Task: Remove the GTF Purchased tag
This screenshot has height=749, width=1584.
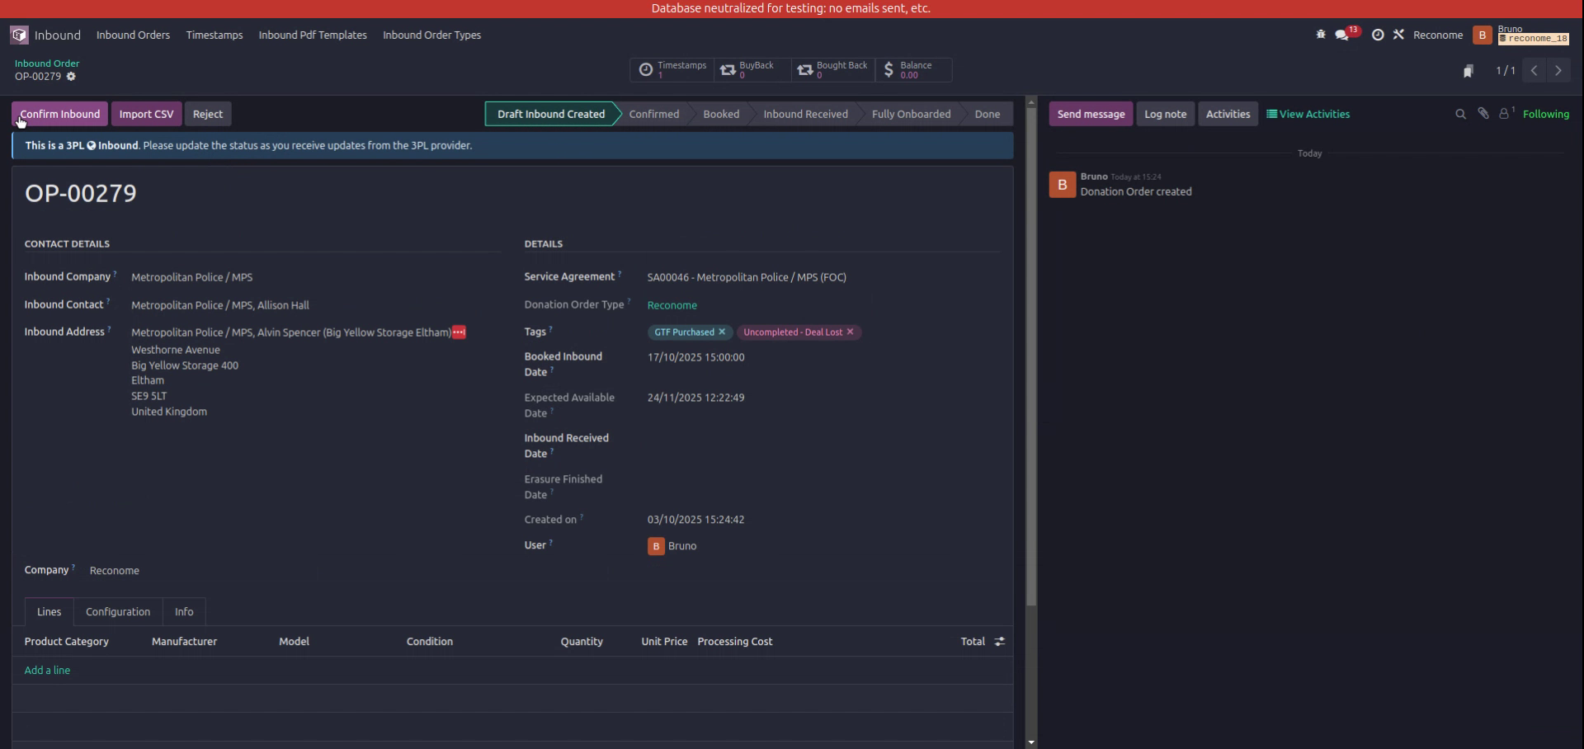Action: [x=722, y=332]
